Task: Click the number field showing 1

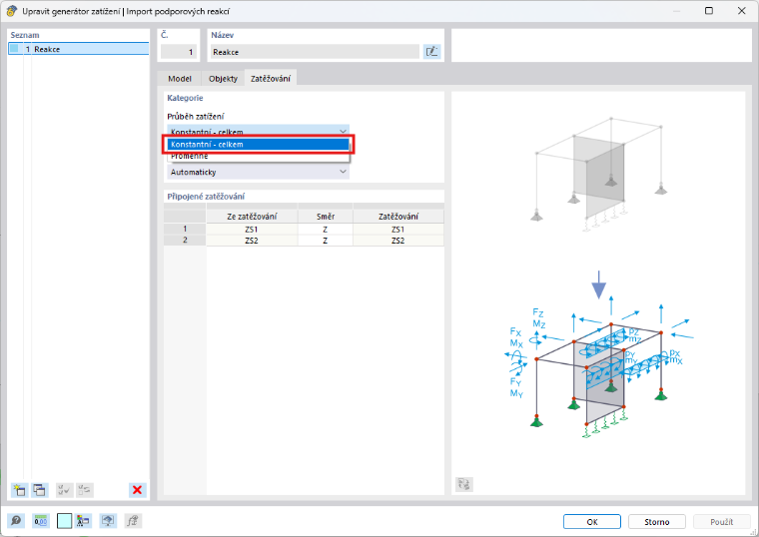Action: [x=179, y=52]
